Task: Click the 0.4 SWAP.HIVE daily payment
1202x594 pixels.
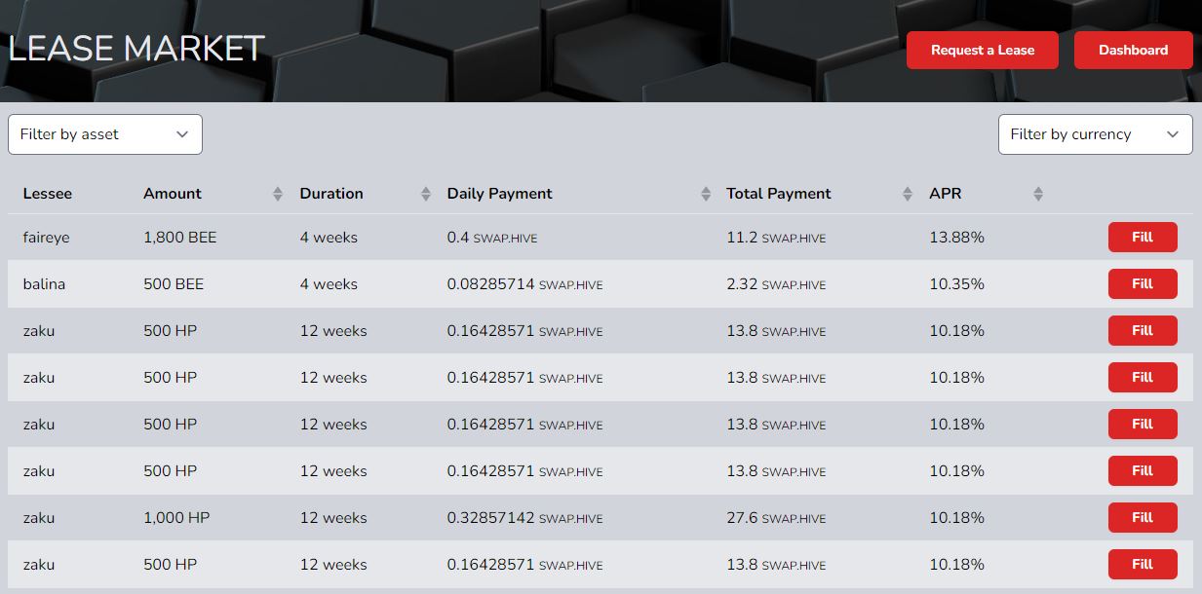Action: (492, 237)
